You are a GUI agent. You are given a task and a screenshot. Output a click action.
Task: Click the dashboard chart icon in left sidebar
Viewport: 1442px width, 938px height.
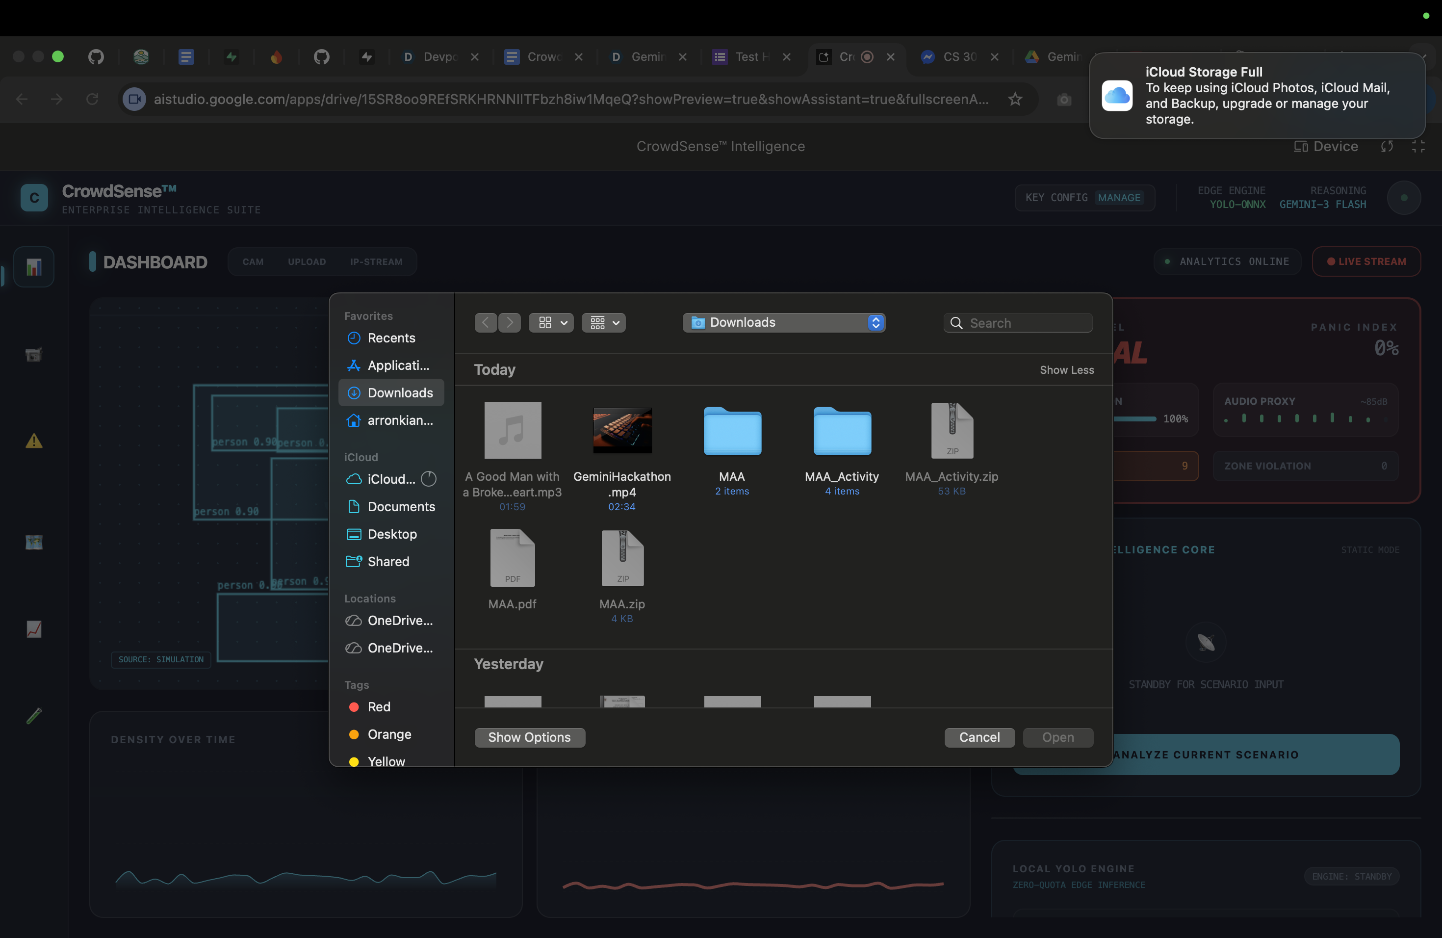pos(34,266)
